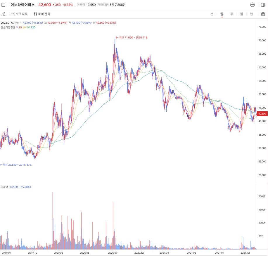
Task: Click the 2020.09 date axis label
Action: (x=113, y=252)
